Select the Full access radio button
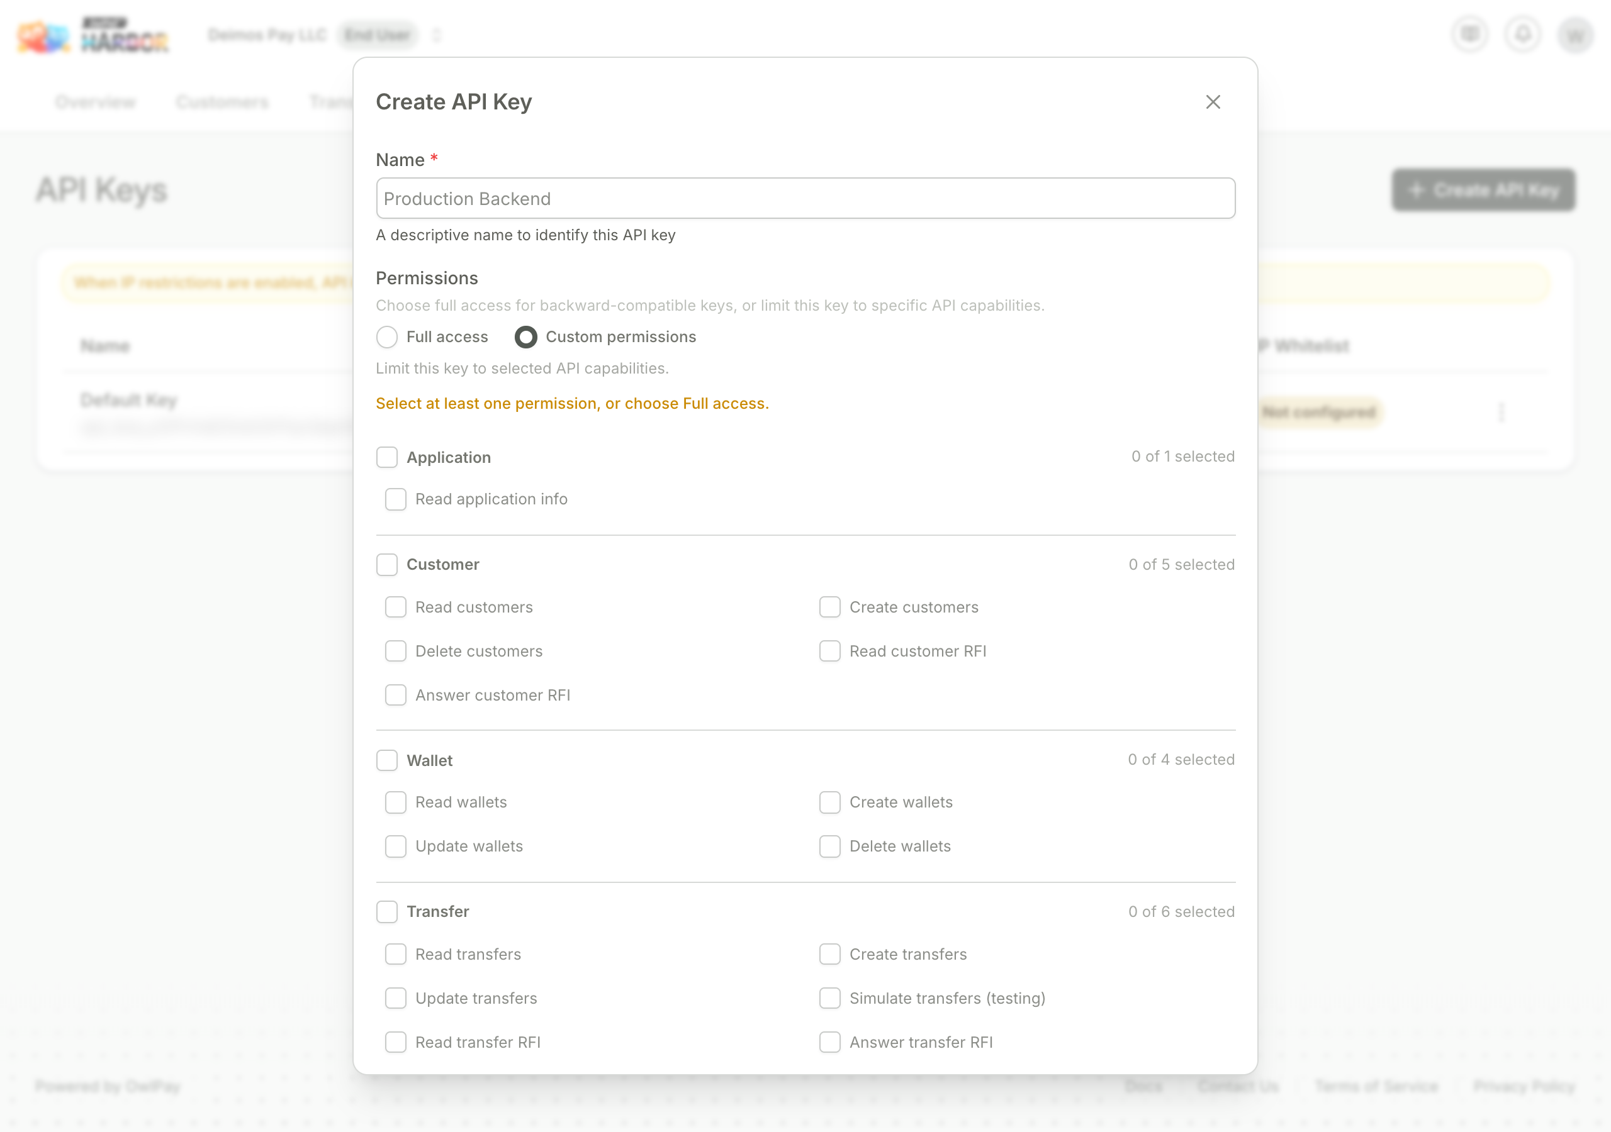Screen dimensions: 1611x1132 point(386,337)
